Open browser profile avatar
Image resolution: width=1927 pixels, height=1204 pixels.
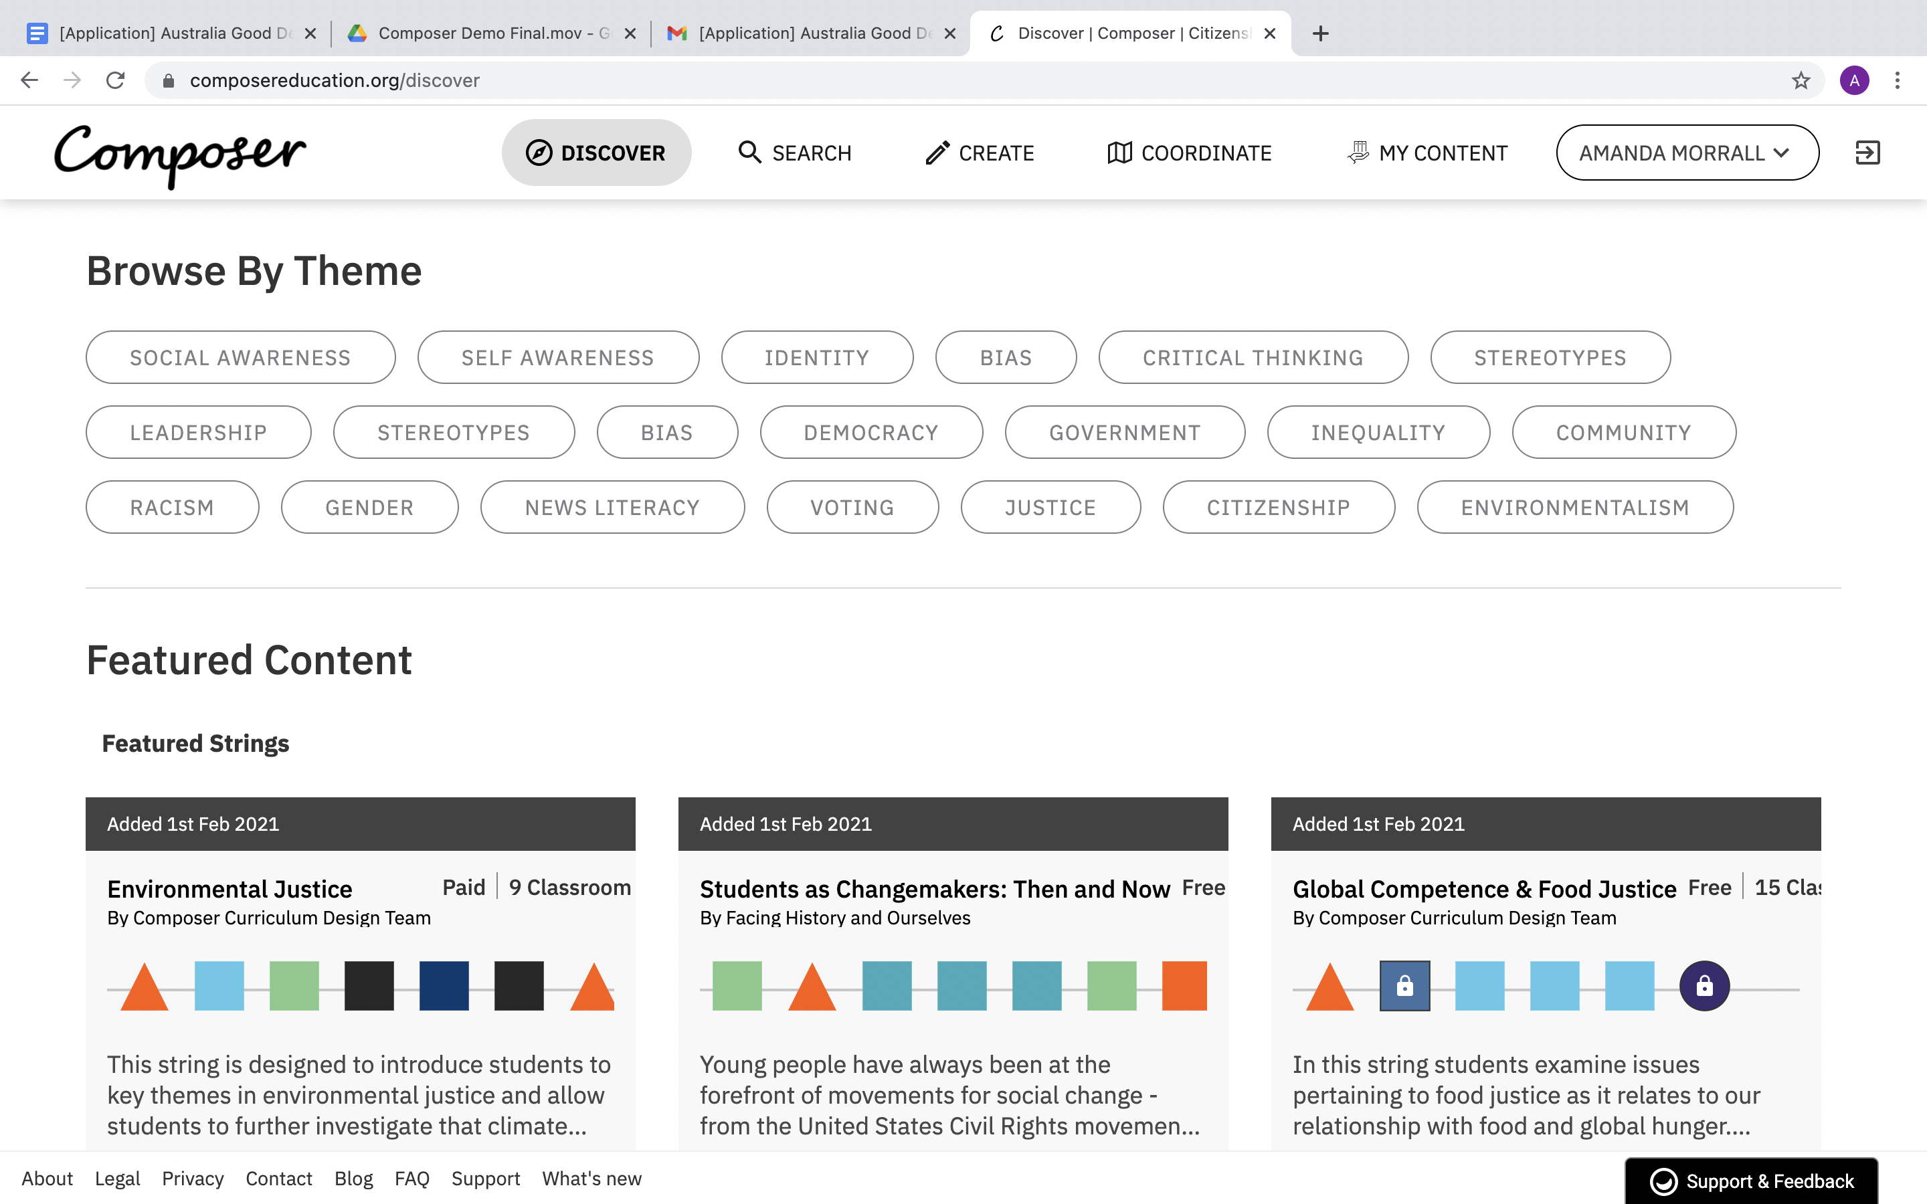(x=1855, y=80)
